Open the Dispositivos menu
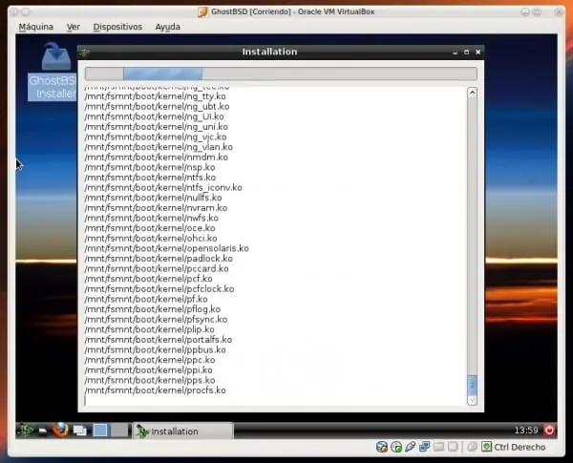 (117, 27)
